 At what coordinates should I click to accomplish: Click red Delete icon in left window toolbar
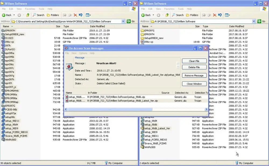(75, 15)
